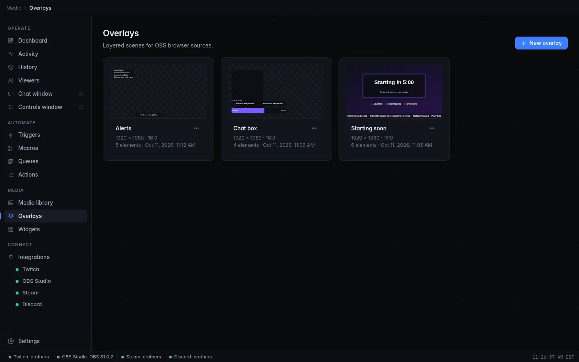Click OBS Studio OBS 31.0.2 status entry
This screenshot has width=579, height=362.
[85, 357]
